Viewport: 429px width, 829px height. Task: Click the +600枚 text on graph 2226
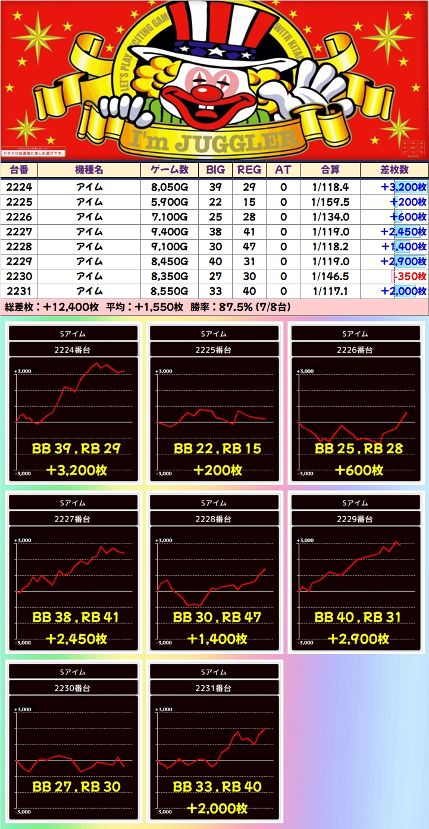(359, 470)
